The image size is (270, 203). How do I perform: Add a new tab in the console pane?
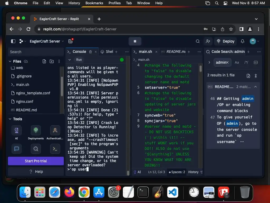pos(116,52)
